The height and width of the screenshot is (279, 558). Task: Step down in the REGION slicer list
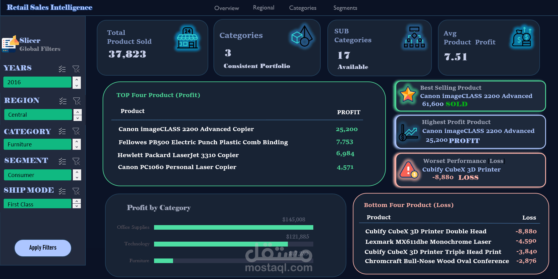click(77, 118)
